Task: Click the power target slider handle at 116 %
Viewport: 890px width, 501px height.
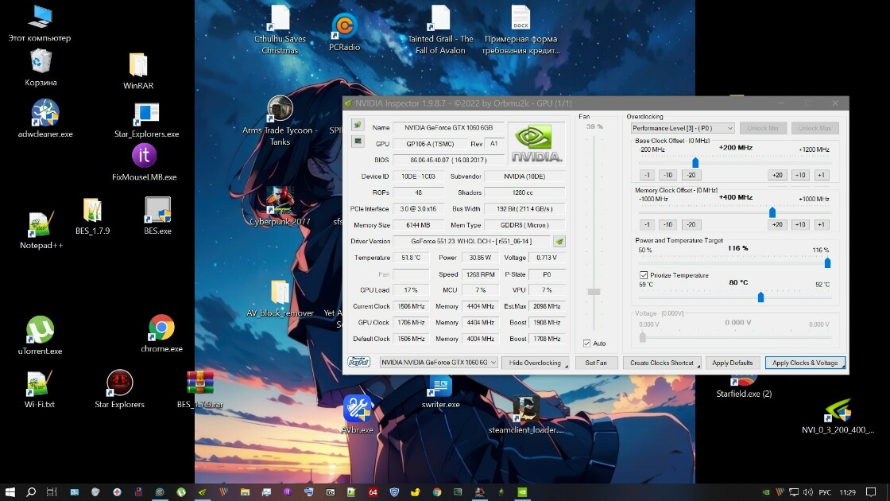Action: click(x=827, y=263)
